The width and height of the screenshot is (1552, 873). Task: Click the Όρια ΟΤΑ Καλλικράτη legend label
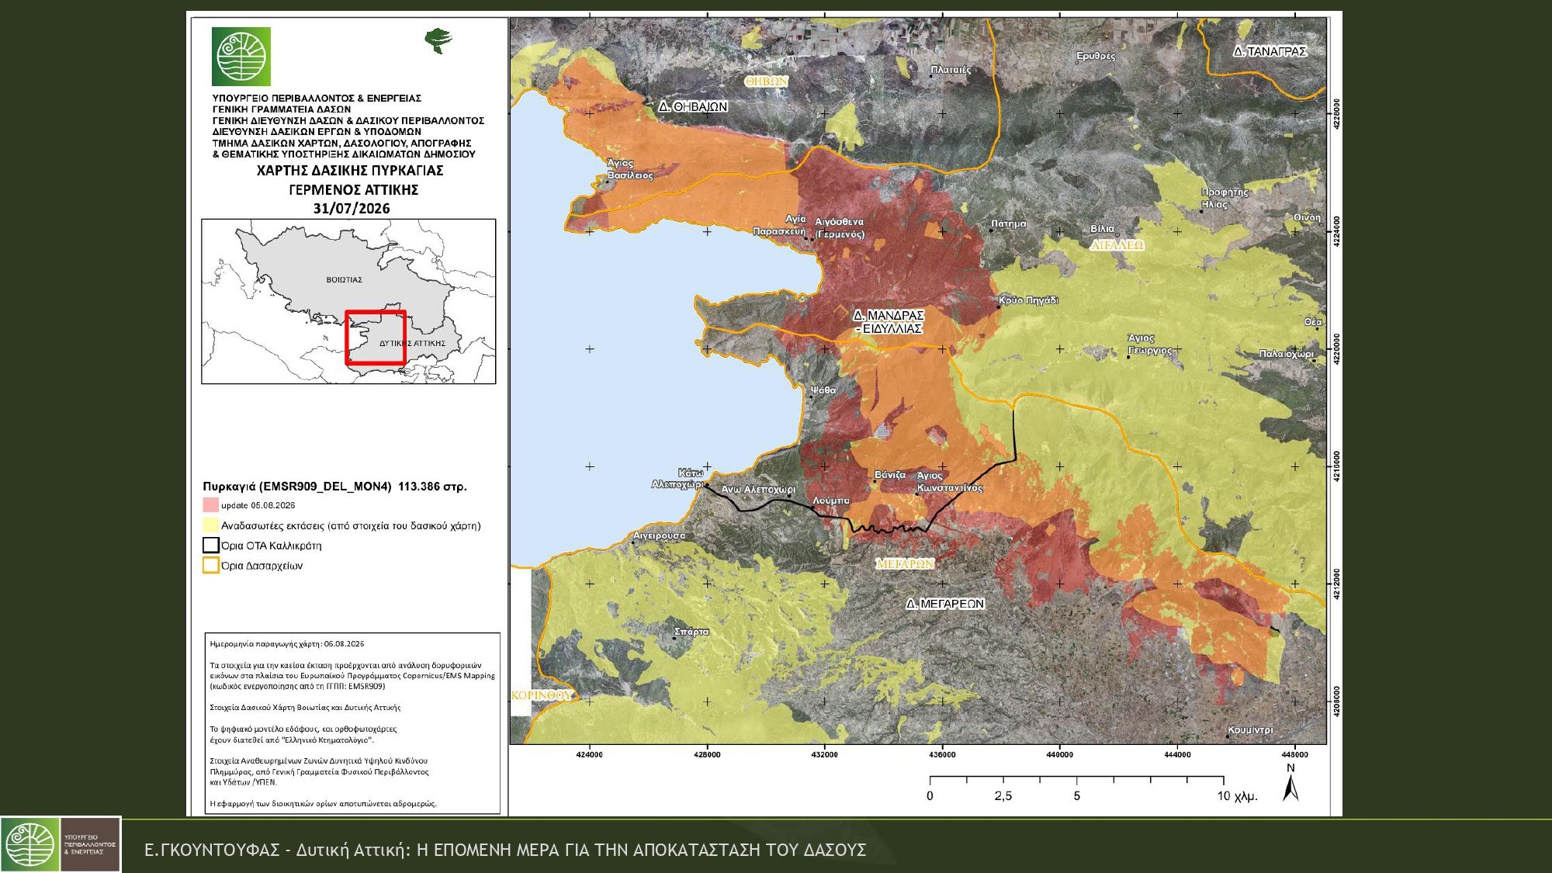tap(271, 546)
